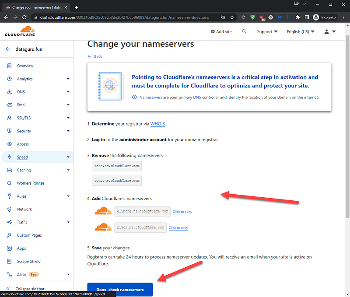Click the Back link
Viewport: 350px width, 297px height.
[95, 56]
